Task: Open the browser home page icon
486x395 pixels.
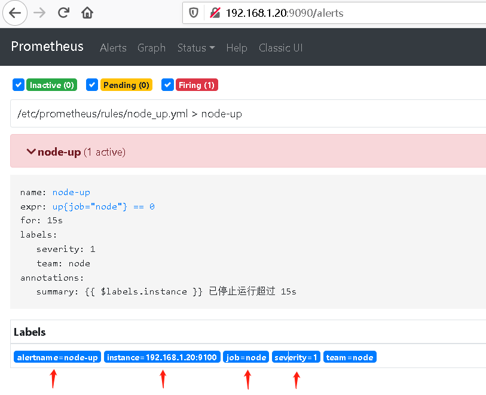Action: [x=87, y=13]
